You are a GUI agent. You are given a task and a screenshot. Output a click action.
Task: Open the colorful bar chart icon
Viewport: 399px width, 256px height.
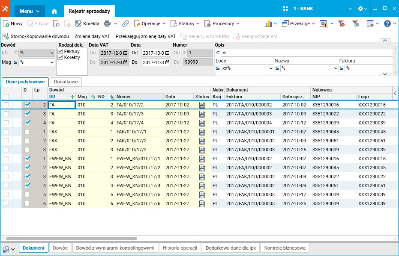[269, 24]
